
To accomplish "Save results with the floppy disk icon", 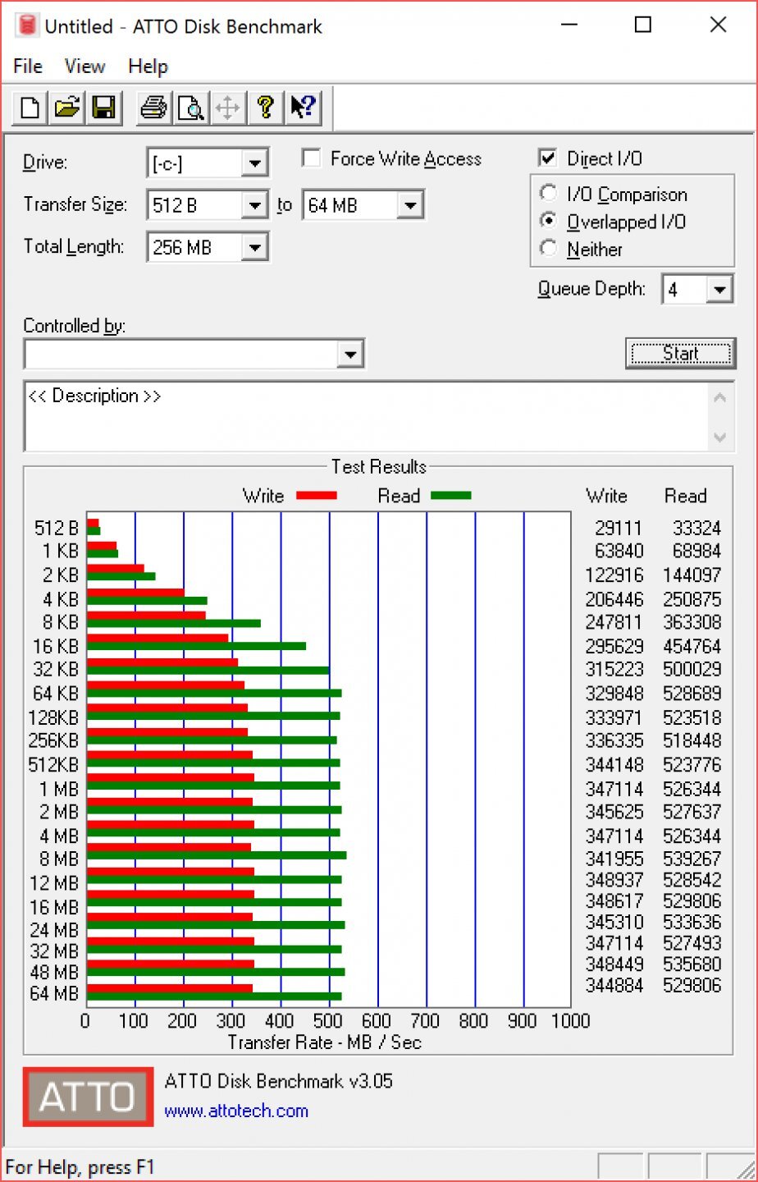I will [104, 108].
